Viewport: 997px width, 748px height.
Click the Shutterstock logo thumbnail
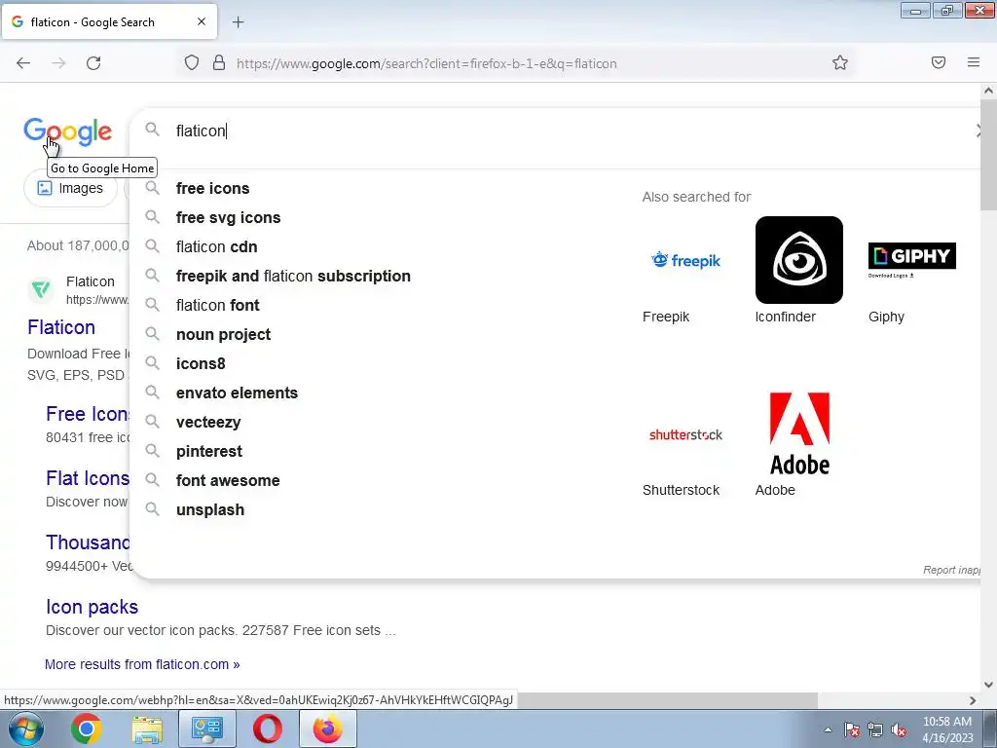(x=686, y=434)
